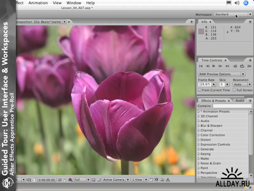This screenshot has width=254, height=191.
Task: Enable From Current Time checkbox
Action: [200, 90]
